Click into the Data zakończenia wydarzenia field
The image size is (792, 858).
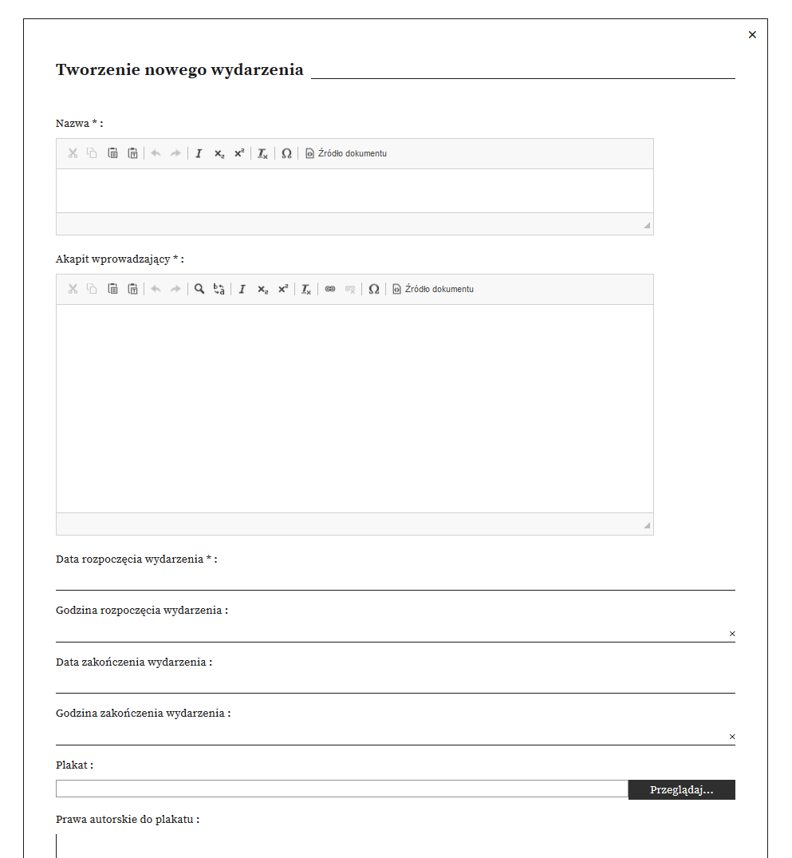pyautogui.click(x=395, y=683)
